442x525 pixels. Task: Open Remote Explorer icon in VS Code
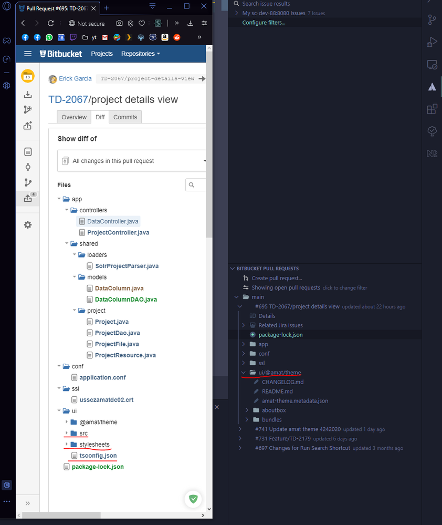[x=432, y=65]
